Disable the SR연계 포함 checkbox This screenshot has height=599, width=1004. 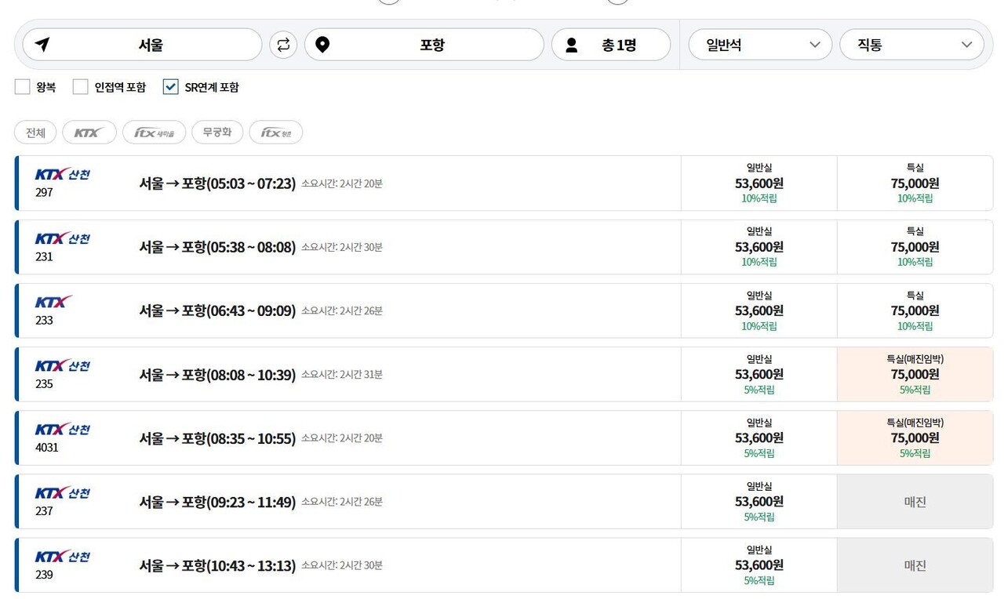pos(170,87)
